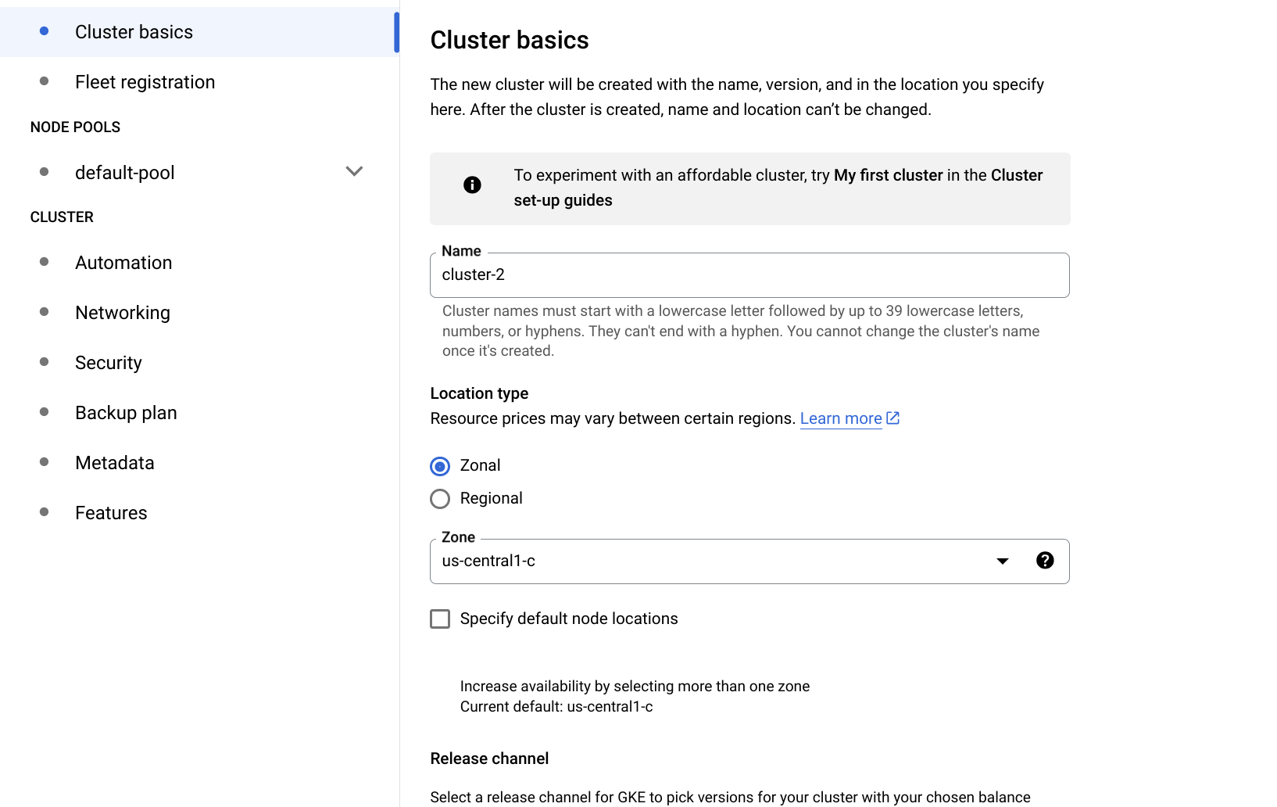The width and height of the screenshot is (1277, 807).
Task: Open the us-central1-c zone selector
Action: coord(703,561)
